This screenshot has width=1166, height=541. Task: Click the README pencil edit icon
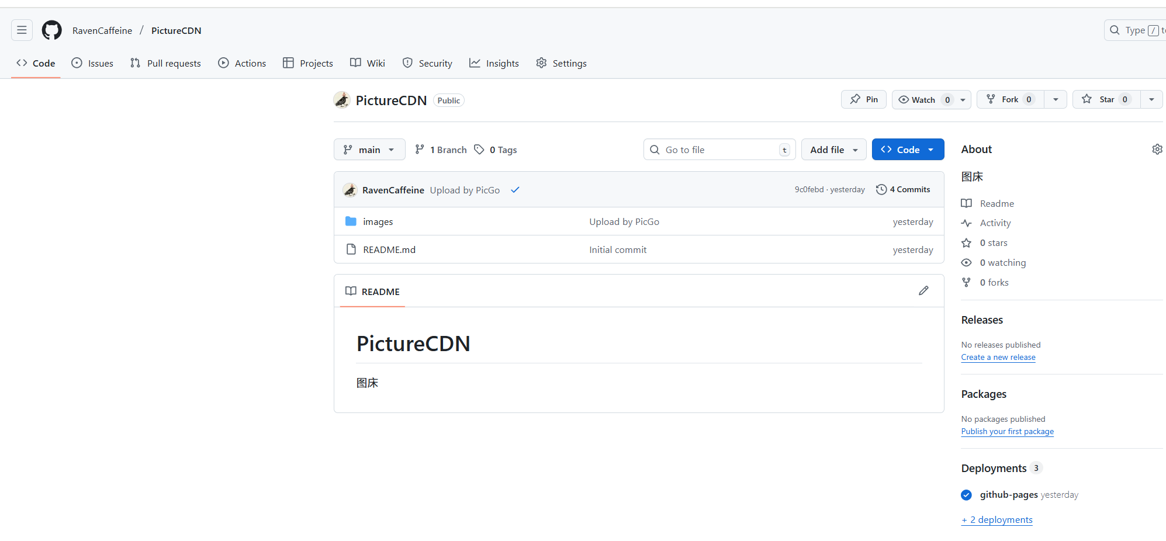pos(923,291)
